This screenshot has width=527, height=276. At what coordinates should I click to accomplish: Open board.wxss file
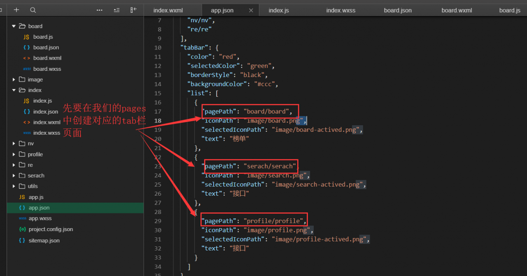(x=47, y=69)
